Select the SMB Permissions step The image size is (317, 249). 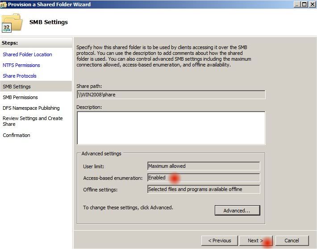pos(20,97)
